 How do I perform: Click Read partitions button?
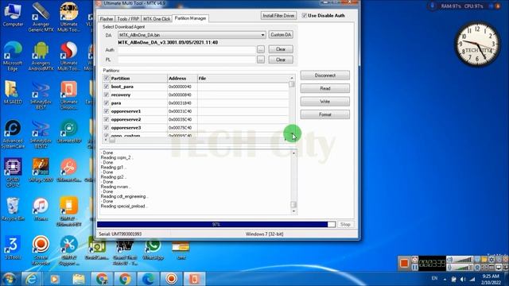[x=325, y=88]
